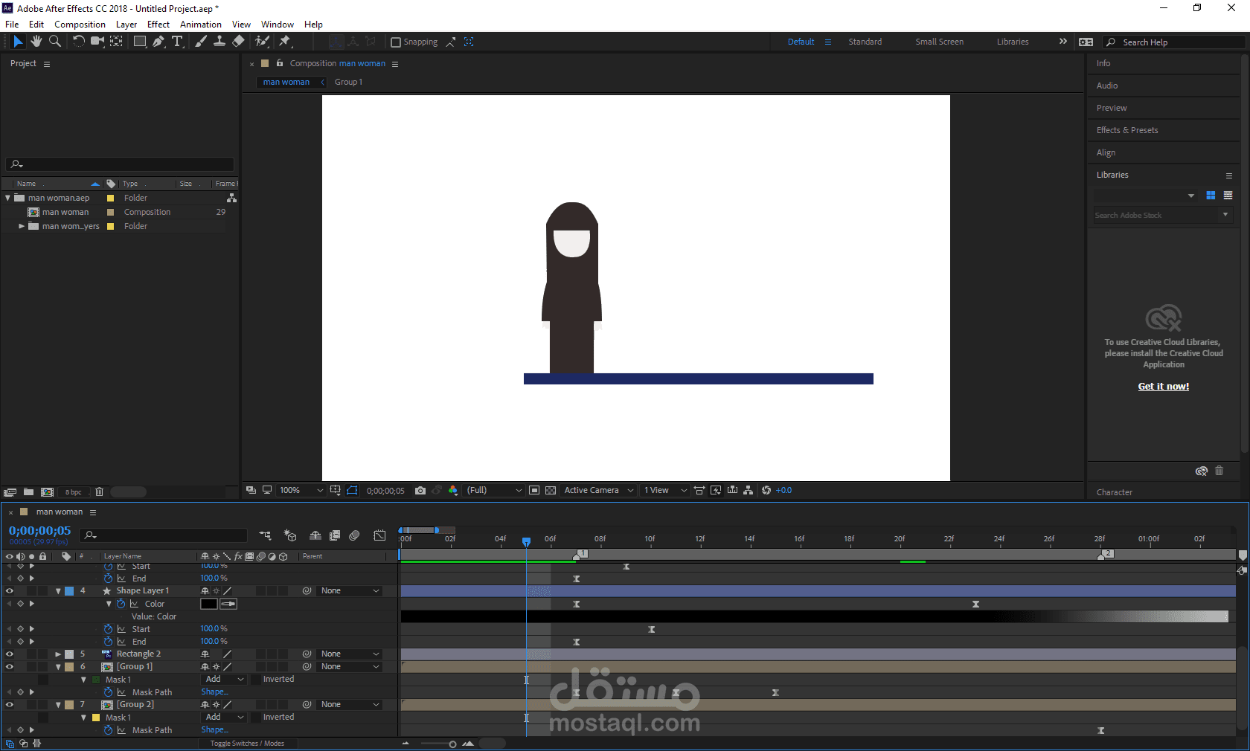Click Shape Layer 1 black color swatch
The width and height of the screenshot is (1250, 751).
coord(208,604)
